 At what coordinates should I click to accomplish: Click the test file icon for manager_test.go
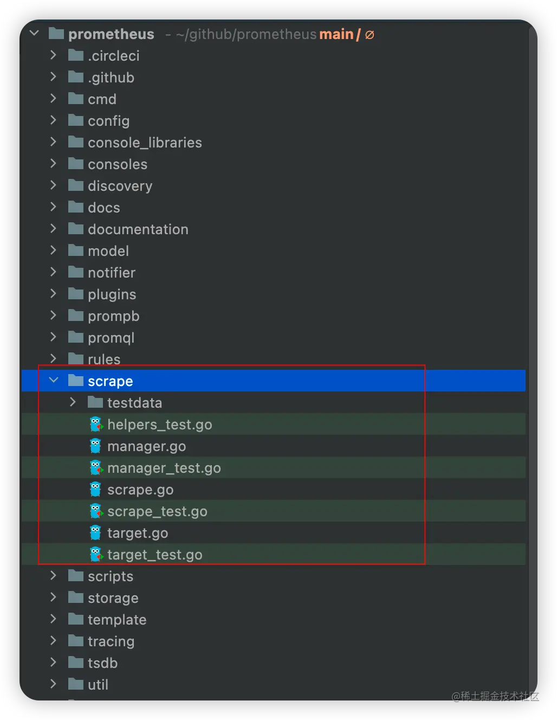pos(96,468)
